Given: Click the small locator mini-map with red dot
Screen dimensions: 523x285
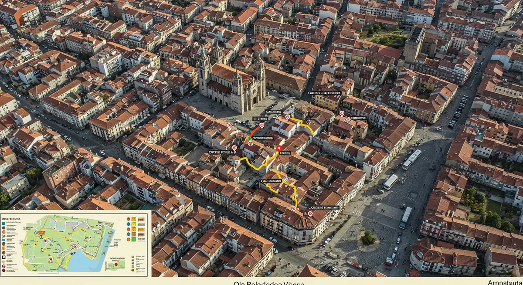Looking at the screenshot, I should tap(116, 265).
